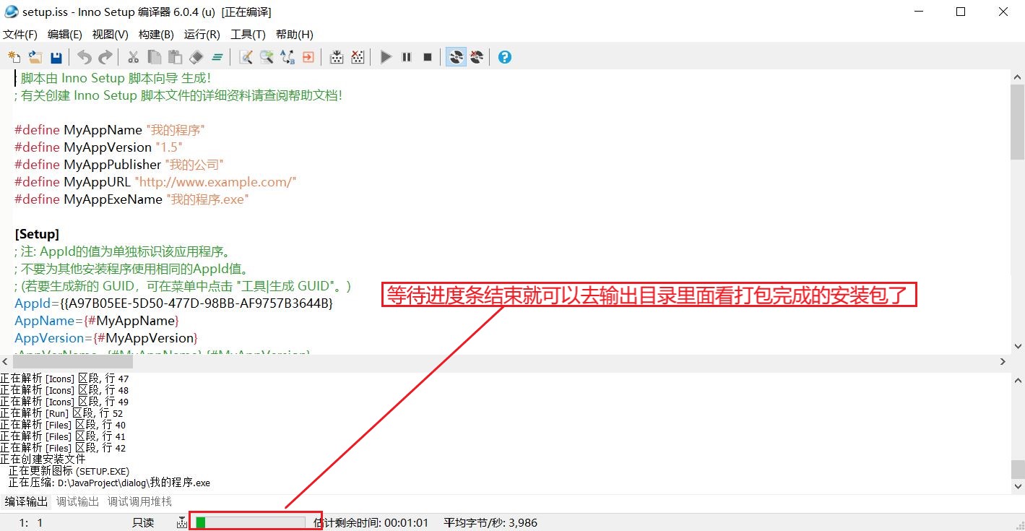Select output line 正在更新图标 (SETUP.EXE)
This screenshot has width=1025, height=531.
click(69, 471)
